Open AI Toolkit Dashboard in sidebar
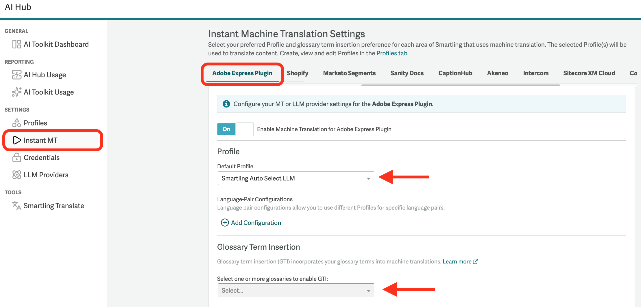This screenshot has width=641, height=307. coord(56,44)
